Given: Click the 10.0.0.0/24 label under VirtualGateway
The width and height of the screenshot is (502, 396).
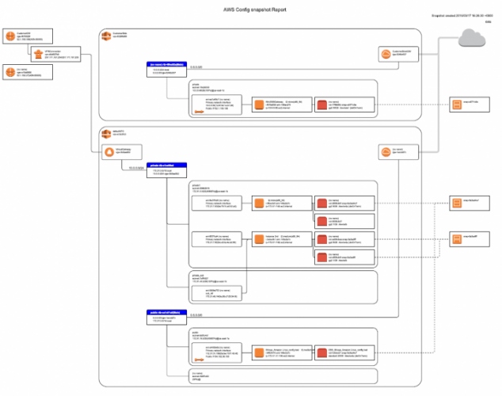Looking at the screenshot, I should pyautogui.click(x=136, y=168).
